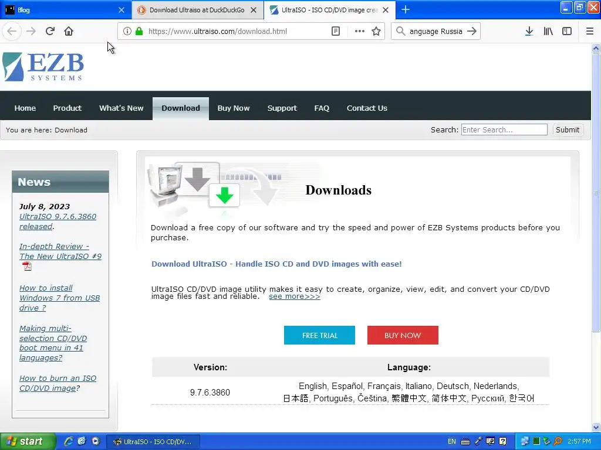The height and width of the screenshot is (450, 601).
Task: Click the Submit search button
Action: pyautogui.click(x=568, y=129)
